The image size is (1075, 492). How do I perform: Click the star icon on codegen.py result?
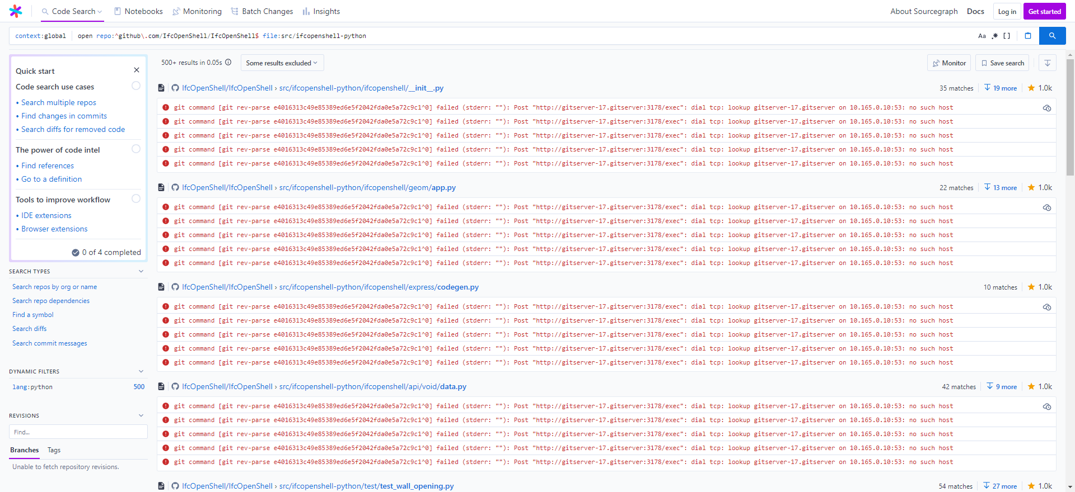coord(1031,287)
